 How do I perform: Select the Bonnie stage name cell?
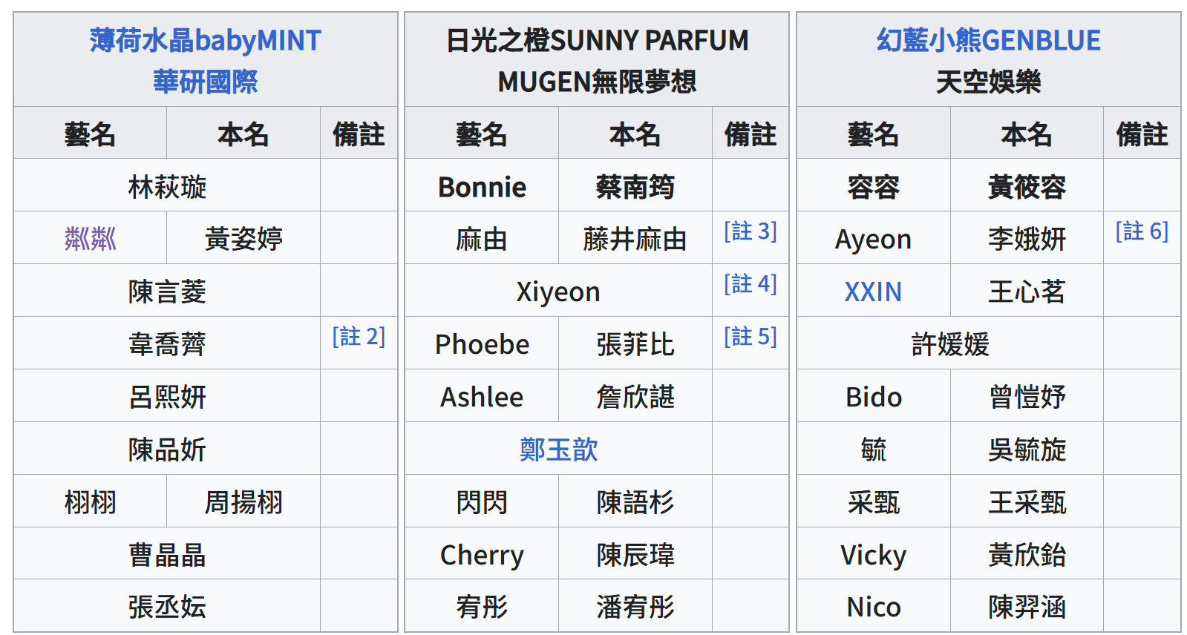coord(482,185)
